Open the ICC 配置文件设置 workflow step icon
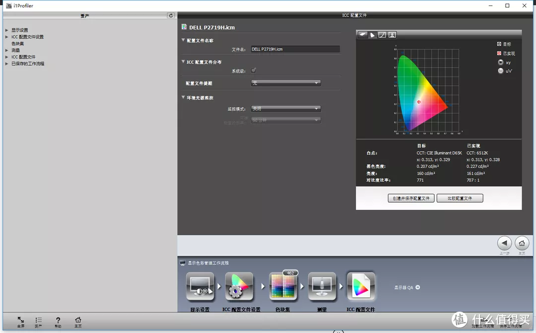The height and width of the screenshot is (333, 536). click(x=239, y=286)
